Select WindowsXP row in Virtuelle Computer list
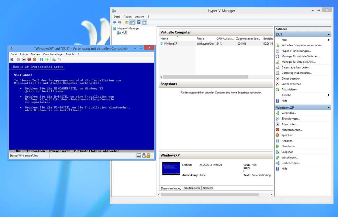 [216, 43]
